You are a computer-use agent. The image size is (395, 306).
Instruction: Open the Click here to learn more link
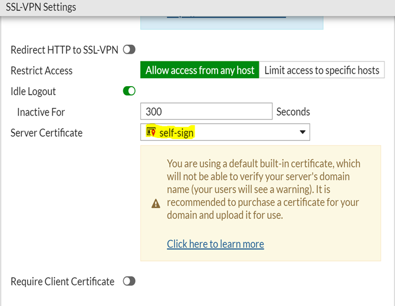point(215,244)
